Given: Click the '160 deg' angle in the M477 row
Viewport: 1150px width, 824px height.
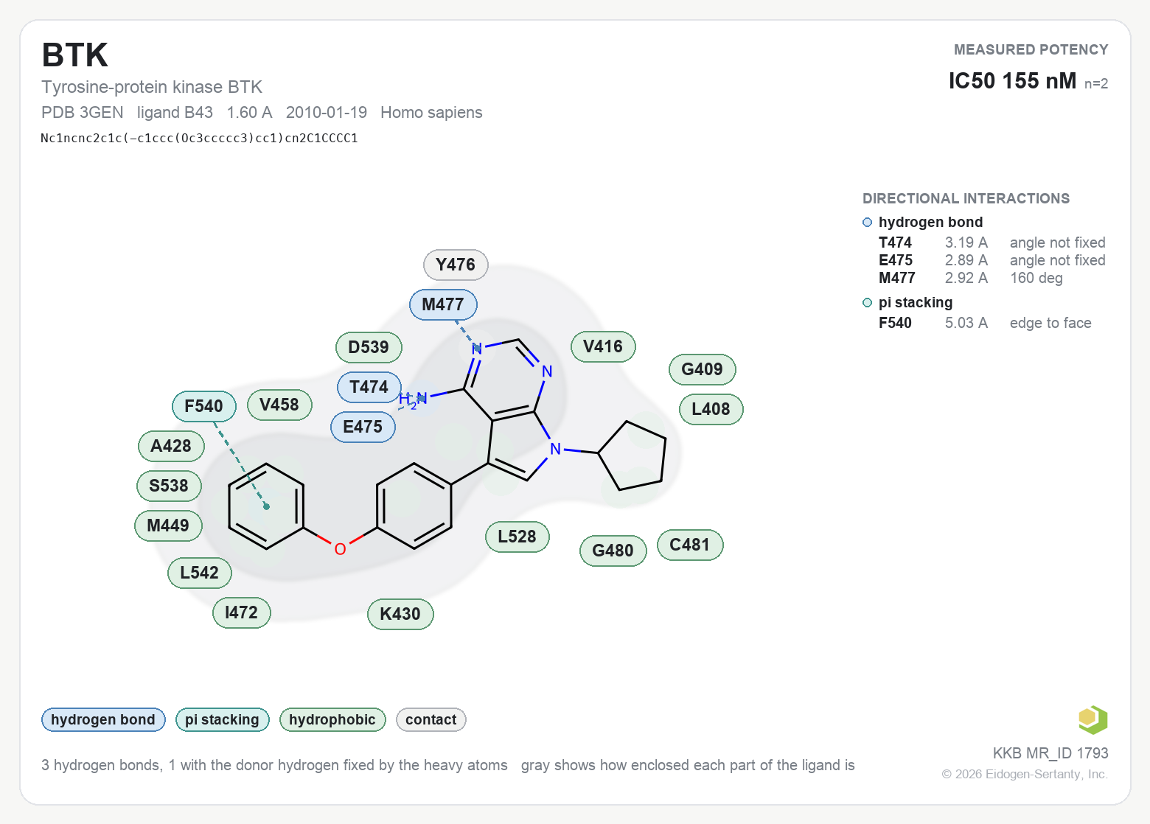Looking at the screenshot, I should [1036, 279].
